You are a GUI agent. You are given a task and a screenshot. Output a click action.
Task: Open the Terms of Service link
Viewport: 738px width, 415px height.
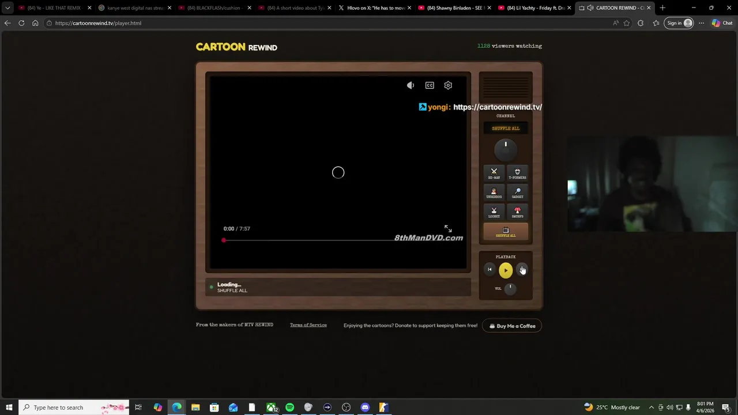click(308, 325)
